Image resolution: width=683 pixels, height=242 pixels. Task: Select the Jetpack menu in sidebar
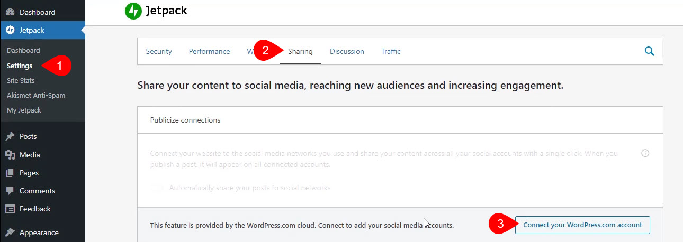click(42, 30)
